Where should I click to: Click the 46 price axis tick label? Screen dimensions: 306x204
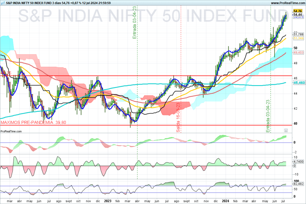coord(296,78)
